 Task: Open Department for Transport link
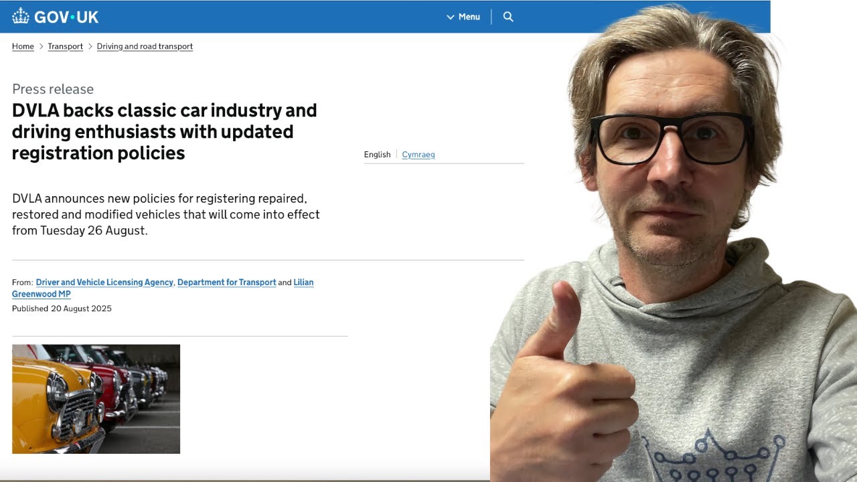227,283
